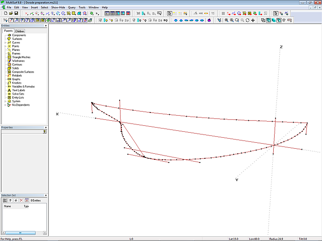Click the Z axis label in viewport

(281, 47)
